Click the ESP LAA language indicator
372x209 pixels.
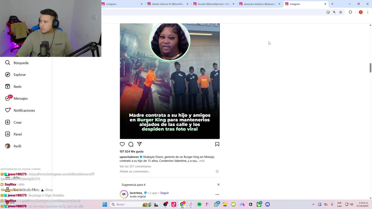click(x=339, y=204)
